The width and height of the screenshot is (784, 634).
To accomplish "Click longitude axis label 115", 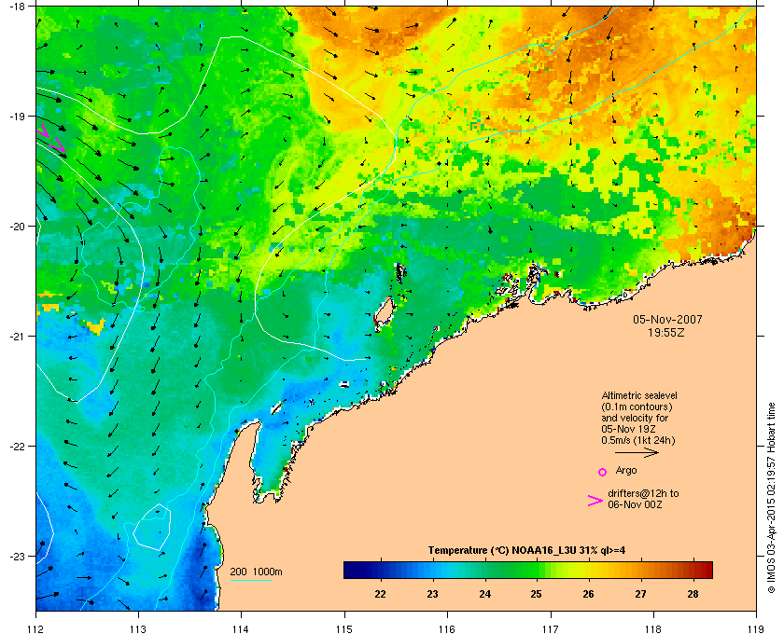I will click(344, 628).
